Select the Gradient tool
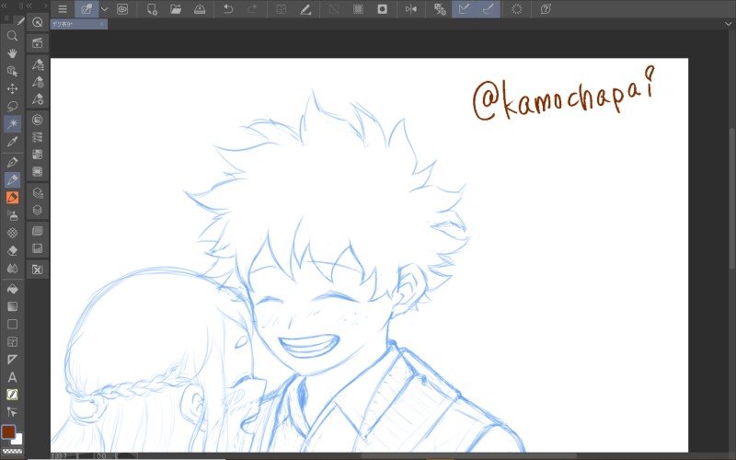Screen dimensions: 736x460 (12, 306)
